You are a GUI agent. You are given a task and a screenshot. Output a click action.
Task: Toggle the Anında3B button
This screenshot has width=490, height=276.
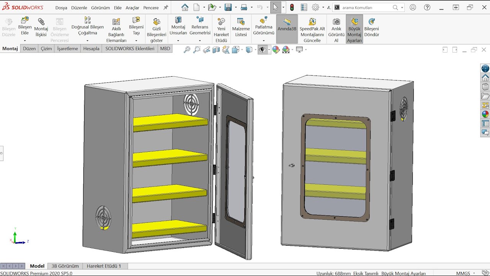click(287, 29)
